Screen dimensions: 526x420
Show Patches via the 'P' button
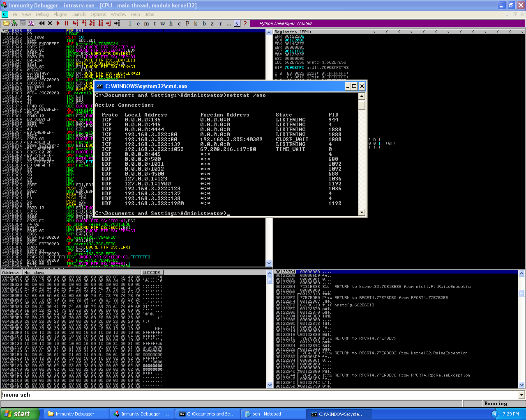tap(187, 23)
